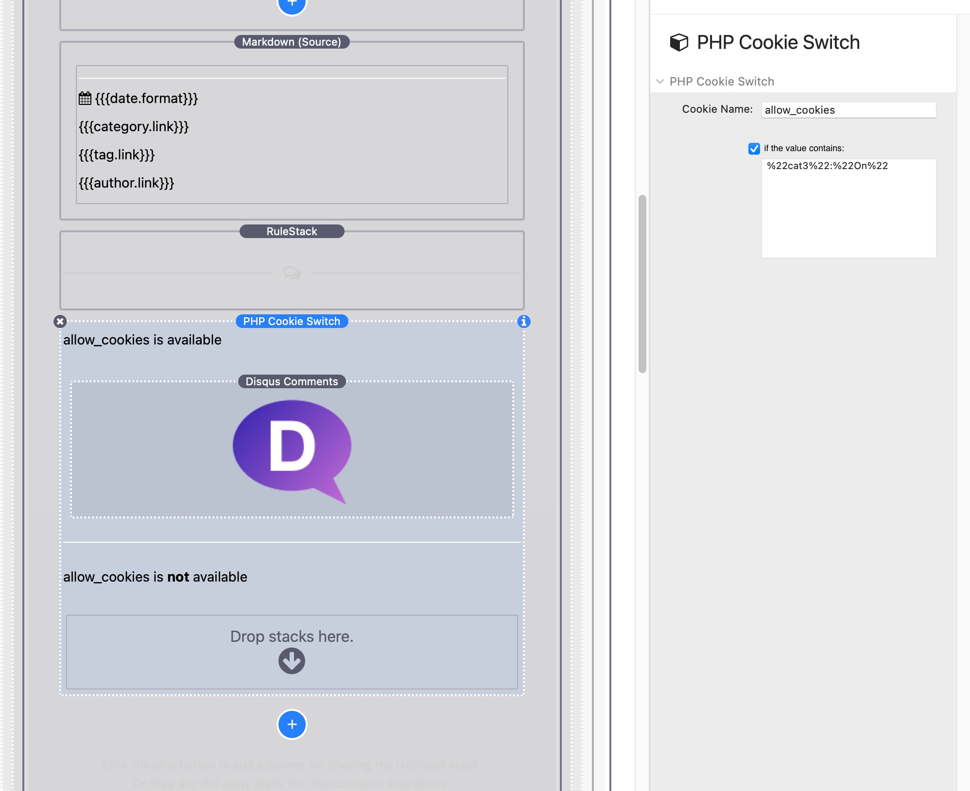The height and width of the screenshot is (791, 970).
Task: Click the blue plus button below stacks
Action: coord(292,724)
